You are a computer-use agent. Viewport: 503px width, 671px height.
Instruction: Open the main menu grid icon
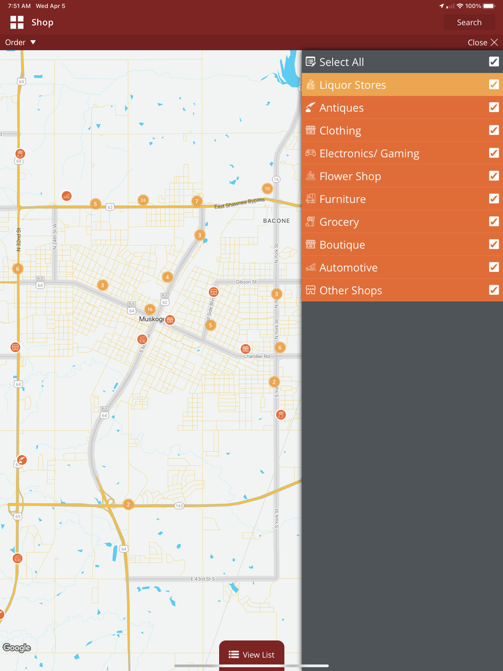(x=17, y=22)
